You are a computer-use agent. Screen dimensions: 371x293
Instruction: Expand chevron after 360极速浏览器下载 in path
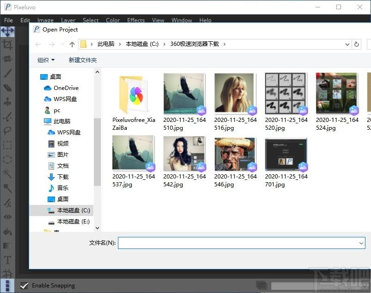224,44
